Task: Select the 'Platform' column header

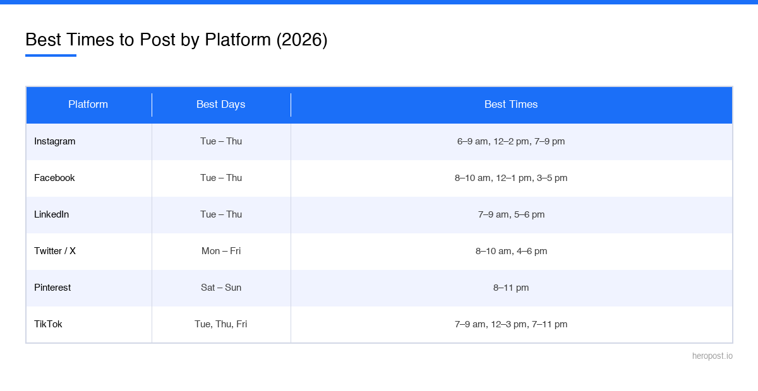Action: pos(88,105)
